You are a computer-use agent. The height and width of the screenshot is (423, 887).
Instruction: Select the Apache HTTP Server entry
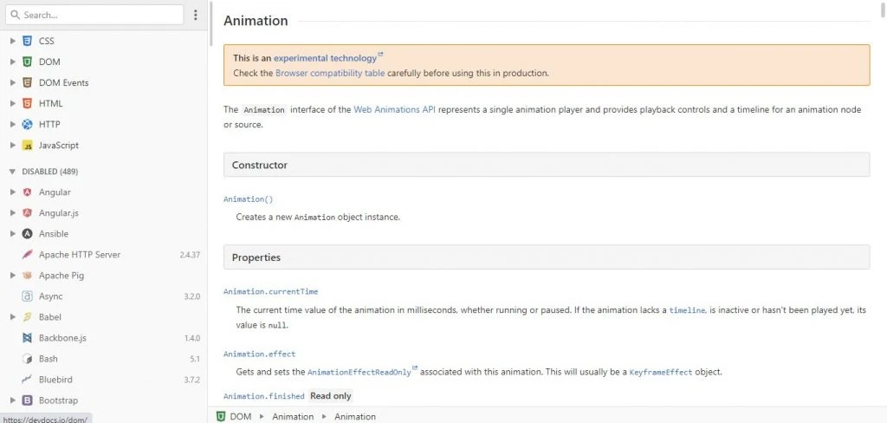click(104, 255)
